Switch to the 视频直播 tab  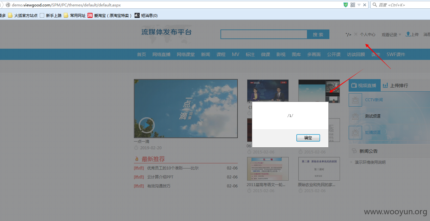[364, 86]
